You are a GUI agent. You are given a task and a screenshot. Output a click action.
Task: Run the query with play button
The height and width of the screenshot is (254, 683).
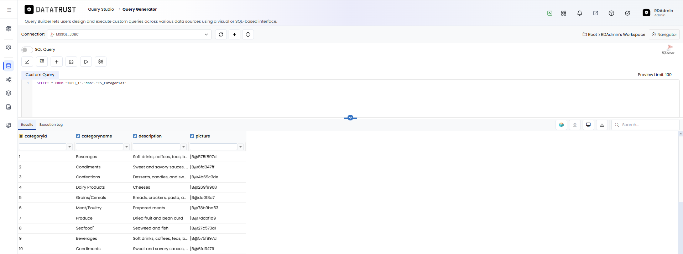(86, 62)
